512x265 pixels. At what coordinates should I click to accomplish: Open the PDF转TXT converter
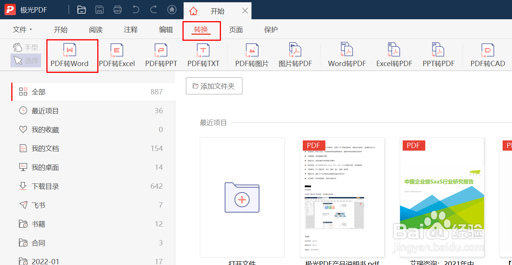coord(203,55)
